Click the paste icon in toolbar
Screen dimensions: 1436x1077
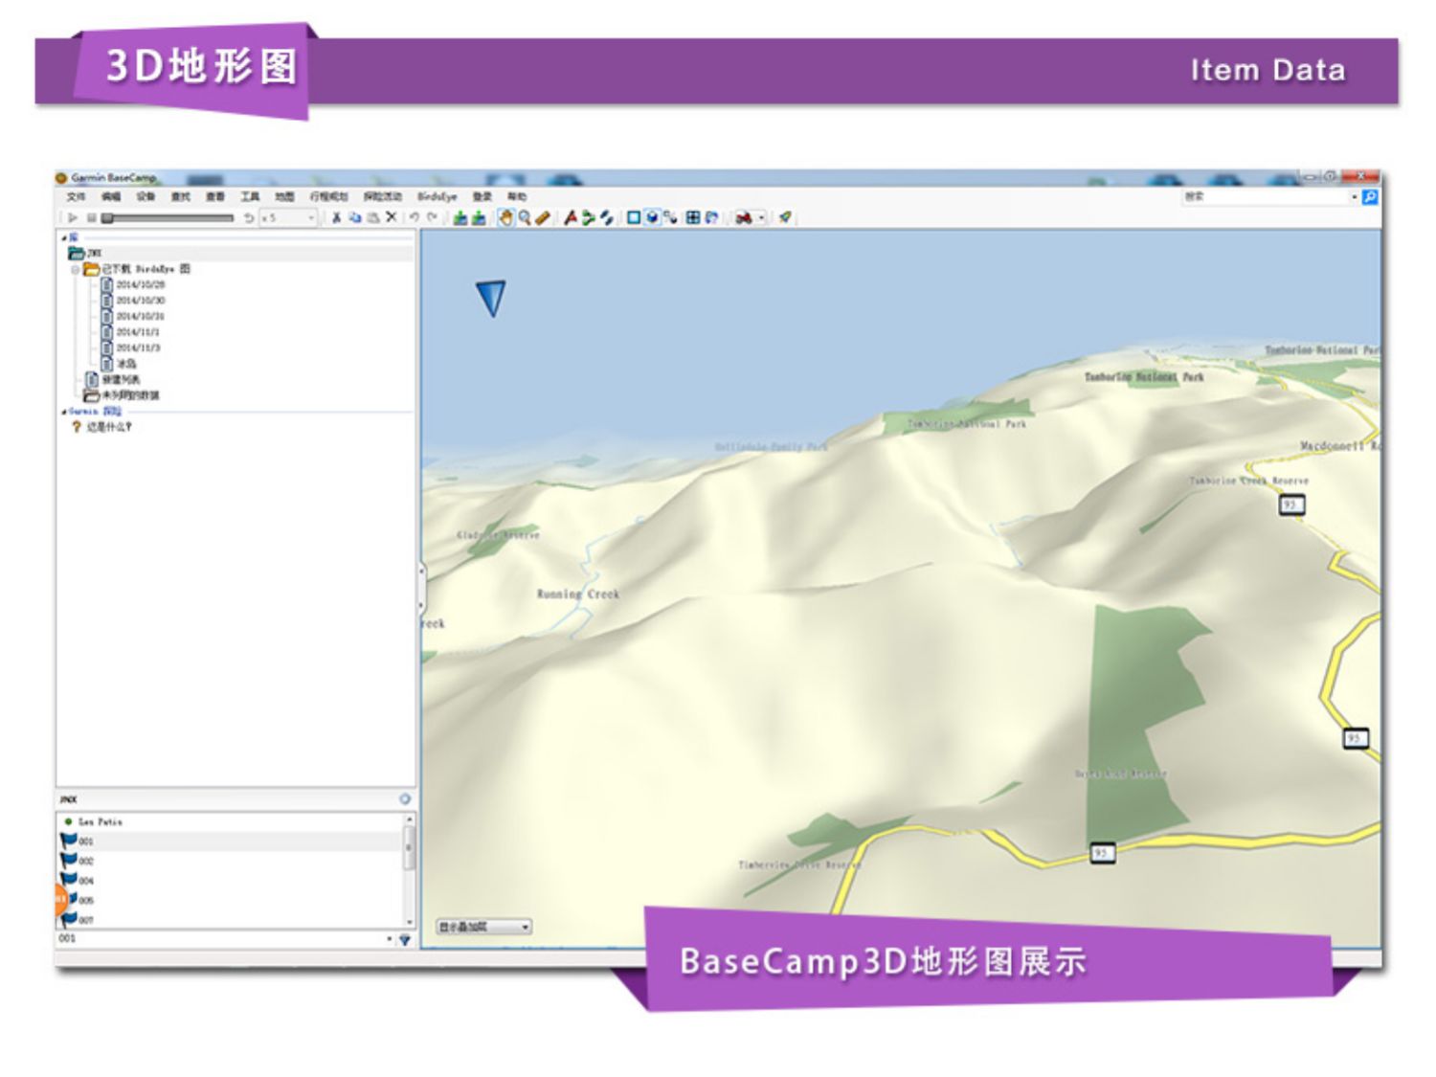(x=373, y=217)
